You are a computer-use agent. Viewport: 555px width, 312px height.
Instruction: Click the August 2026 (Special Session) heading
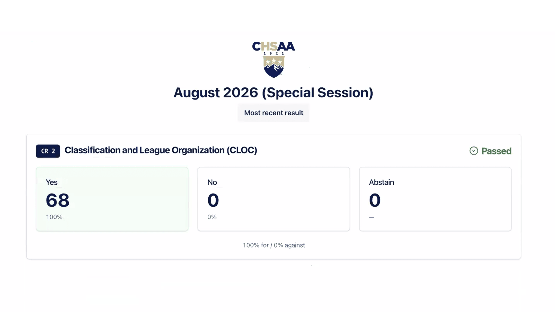273,93
